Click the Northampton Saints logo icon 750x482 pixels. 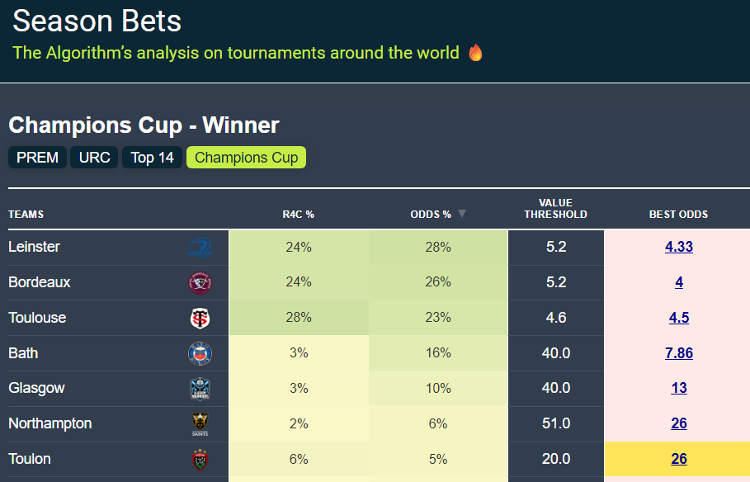[x=200, y=424]
